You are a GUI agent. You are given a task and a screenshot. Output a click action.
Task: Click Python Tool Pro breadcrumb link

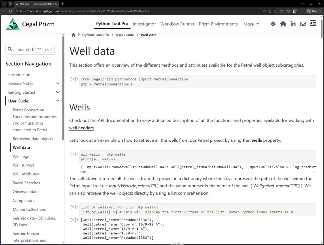[95, 35]
